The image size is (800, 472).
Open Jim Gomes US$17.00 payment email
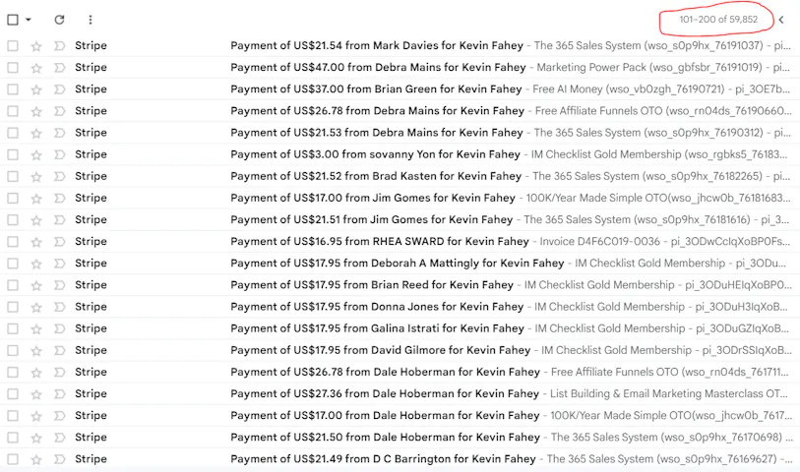[372, 199]
